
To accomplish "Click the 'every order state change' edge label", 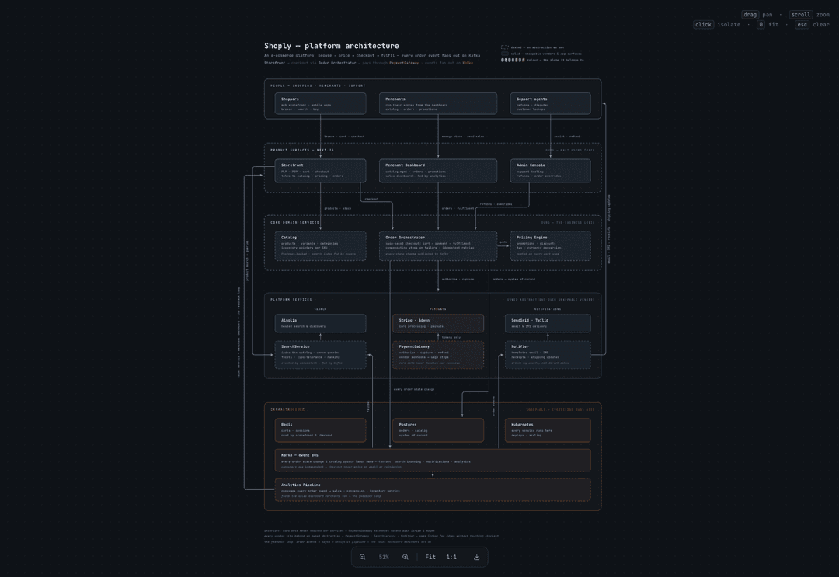I will (x=413, y=389).
